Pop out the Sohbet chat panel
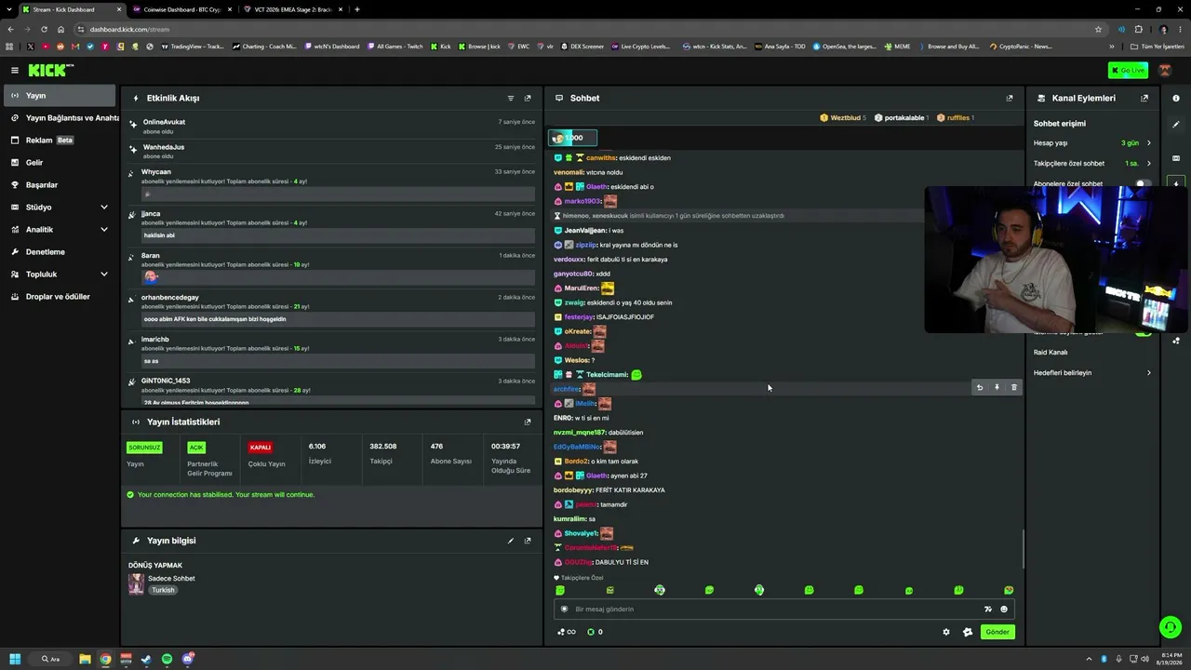1191x670 pixels. [1010, 98]
